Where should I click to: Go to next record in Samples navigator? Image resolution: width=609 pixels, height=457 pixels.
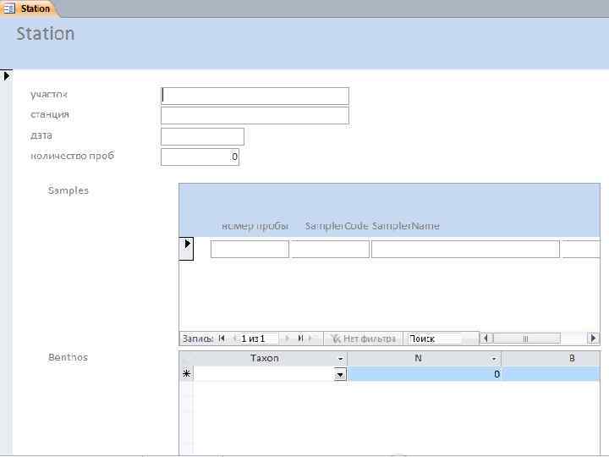click(x=287, y=339)
